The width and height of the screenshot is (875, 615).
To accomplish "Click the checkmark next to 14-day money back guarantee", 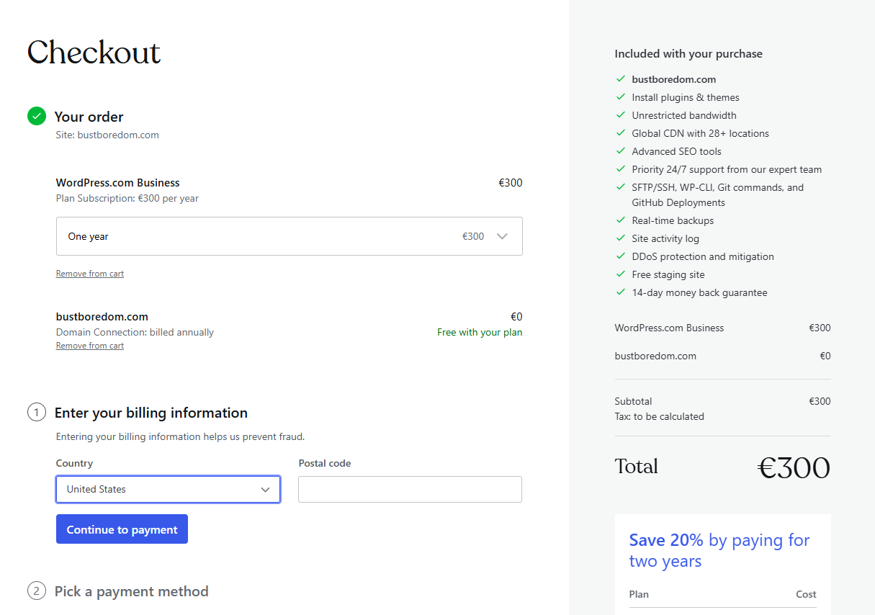I will point(620,292).
